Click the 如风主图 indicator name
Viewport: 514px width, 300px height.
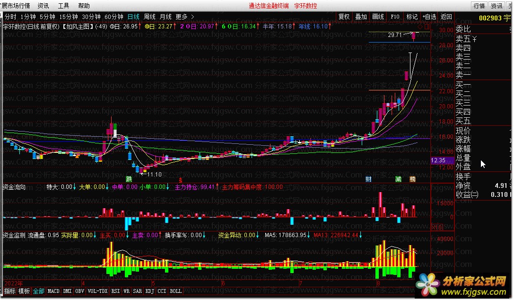(x=78, y=26)
